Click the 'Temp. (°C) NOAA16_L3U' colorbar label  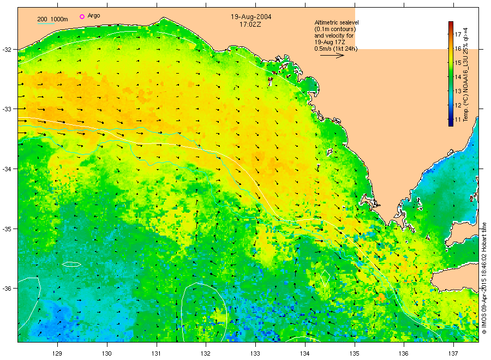pyautogui.click(x=466, y=82)
